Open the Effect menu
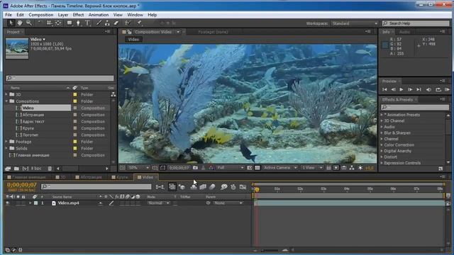This screenshot has width=454, height=255. pyautogui.click(x=78, y=15)
